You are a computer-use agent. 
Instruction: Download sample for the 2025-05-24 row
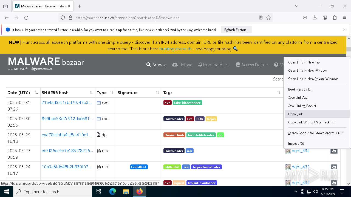(x=334, y=167)
